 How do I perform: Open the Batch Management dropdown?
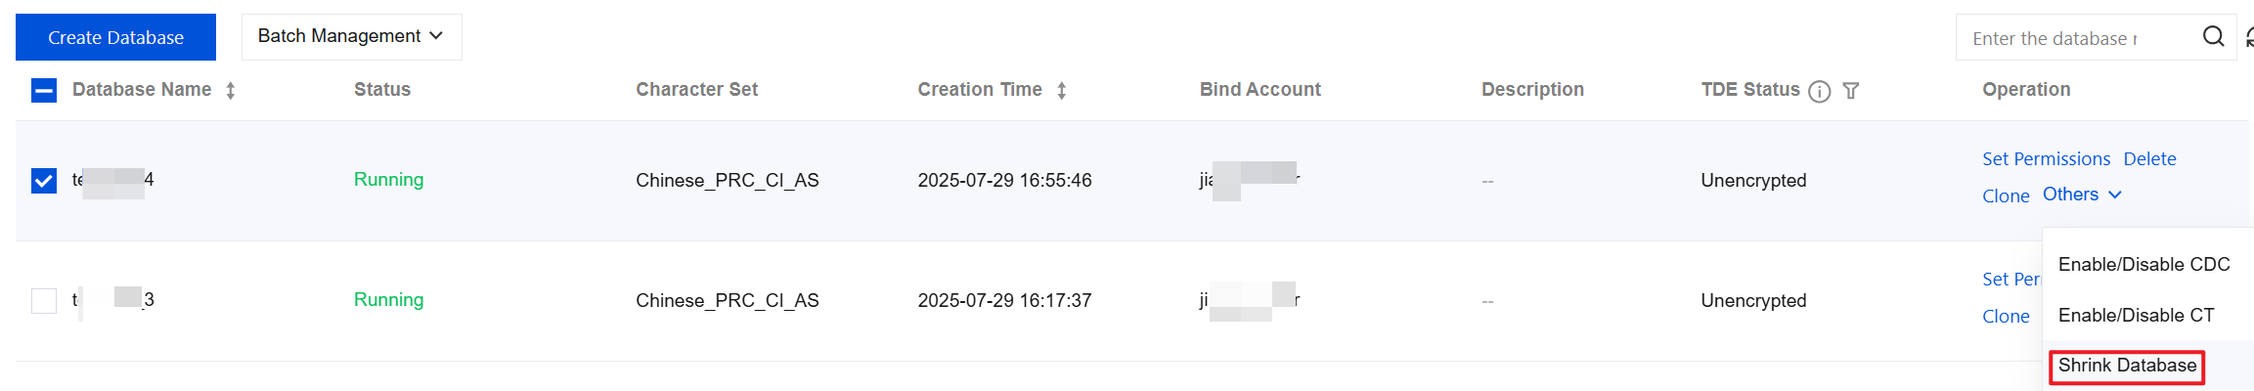point(351,37)
